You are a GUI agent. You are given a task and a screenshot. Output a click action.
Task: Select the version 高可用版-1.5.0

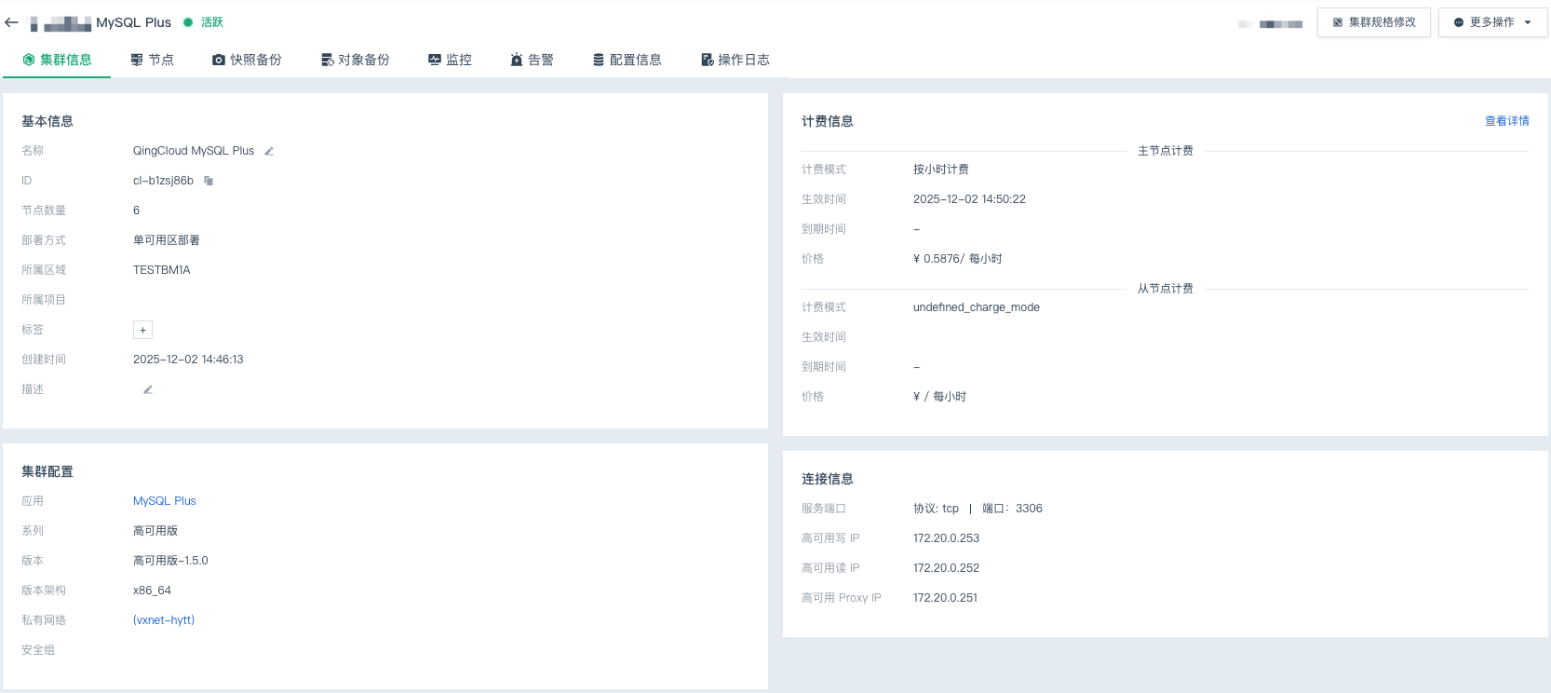point(170,561)
